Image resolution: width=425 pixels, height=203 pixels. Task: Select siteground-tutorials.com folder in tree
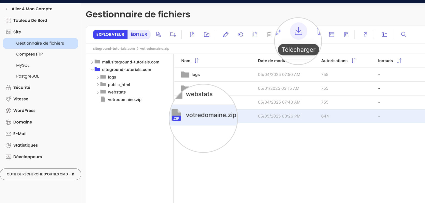127,70
